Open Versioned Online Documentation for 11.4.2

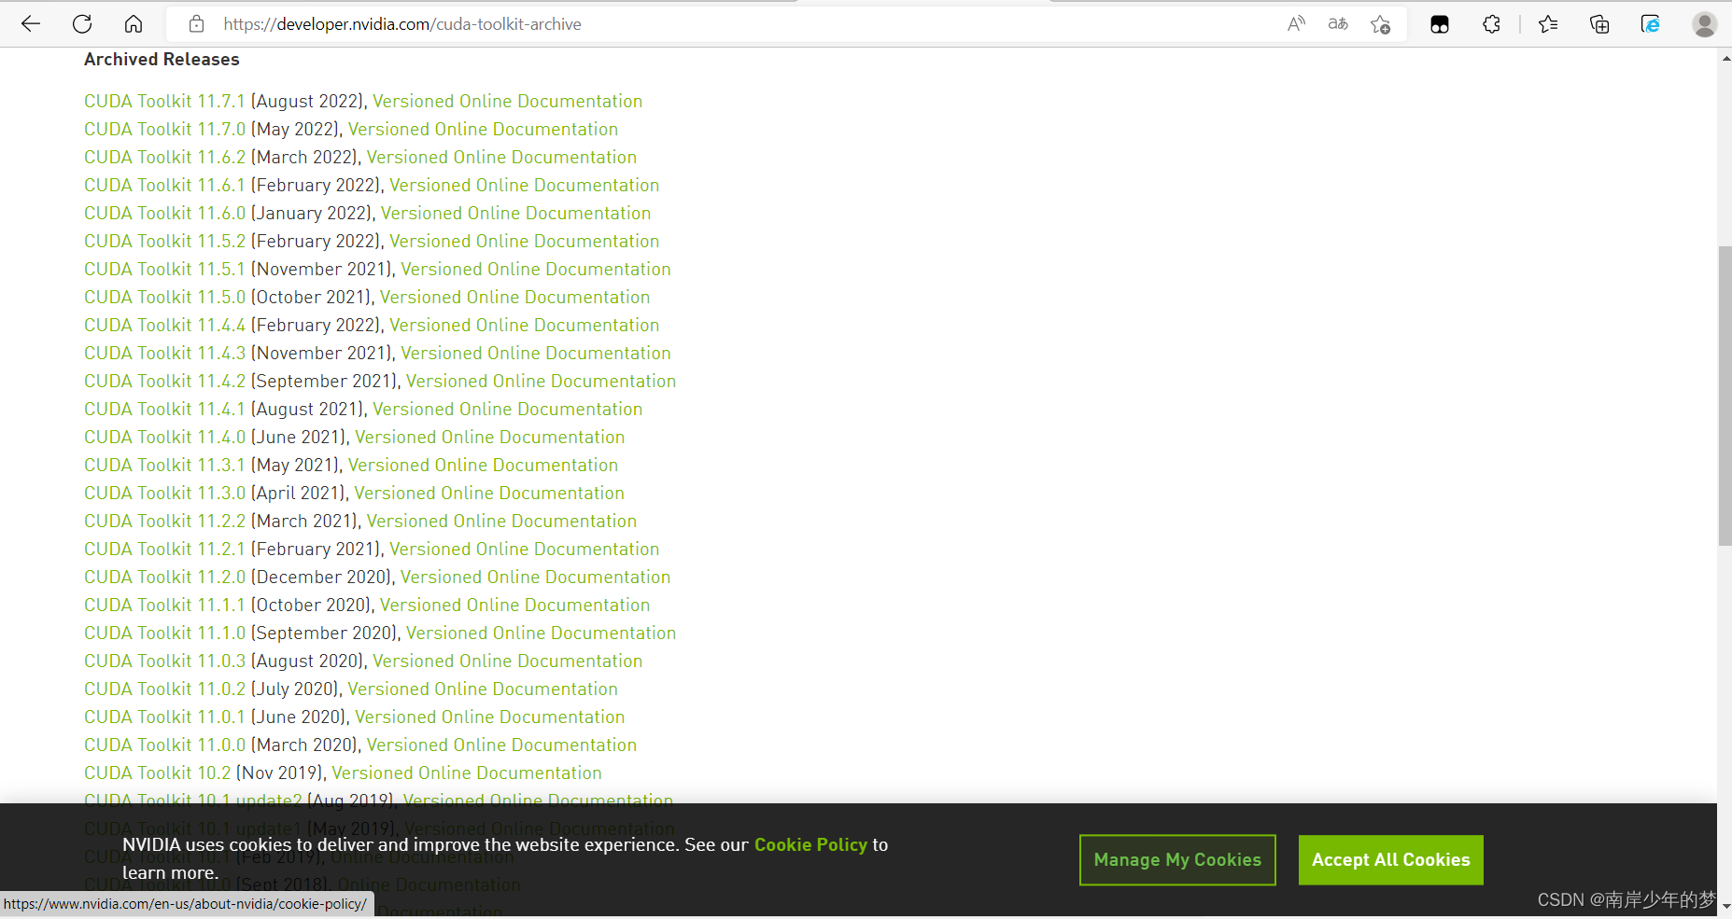541,381
